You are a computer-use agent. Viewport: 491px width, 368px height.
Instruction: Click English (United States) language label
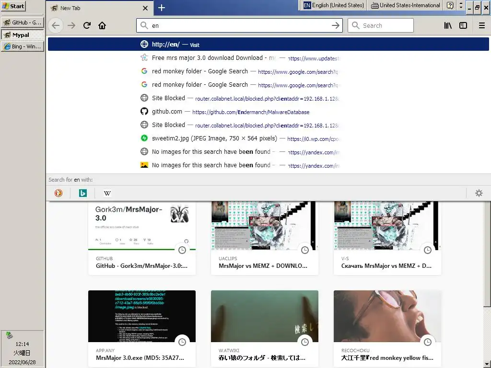click(x=338, y=5)
